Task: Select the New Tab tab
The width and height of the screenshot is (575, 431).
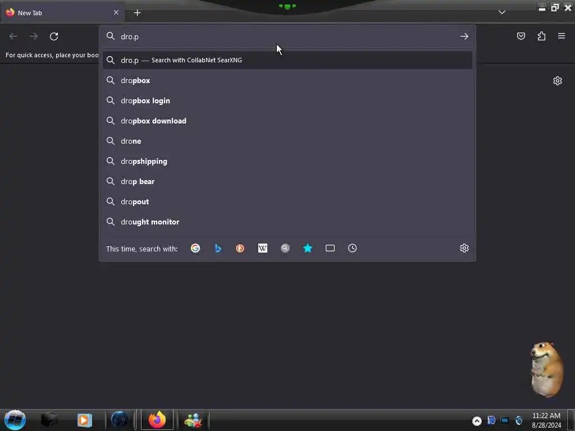Action: coord(62,13)
